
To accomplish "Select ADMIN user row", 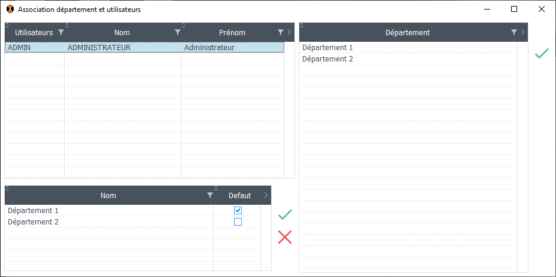I will [x=20, y=47].
